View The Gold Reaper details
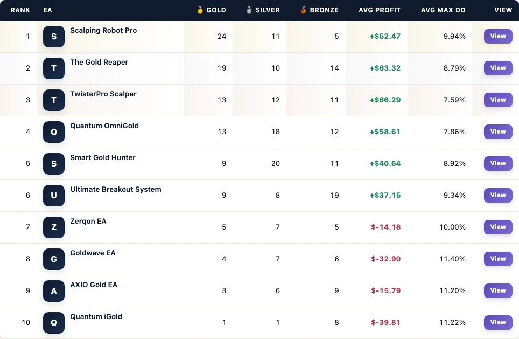 pyautogui.click(x=498, y=68)
